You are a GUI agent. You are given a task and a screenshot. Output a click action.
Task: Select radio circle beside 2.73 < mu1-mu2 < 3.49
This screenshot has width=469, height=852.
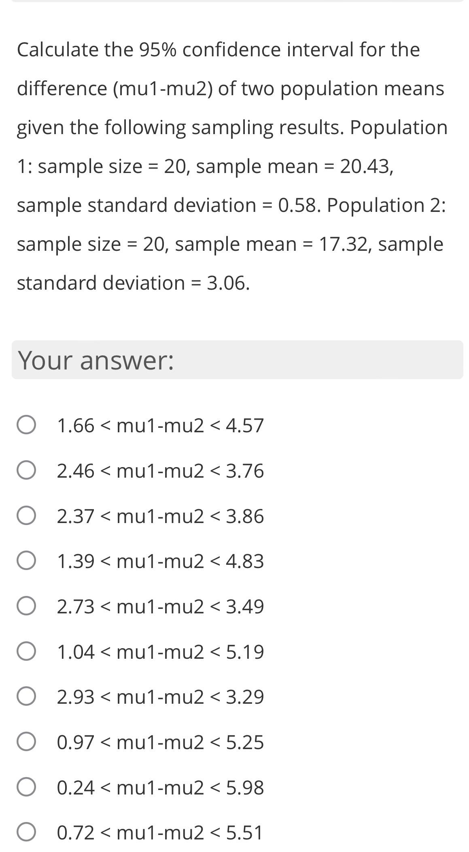click(26, 606)
